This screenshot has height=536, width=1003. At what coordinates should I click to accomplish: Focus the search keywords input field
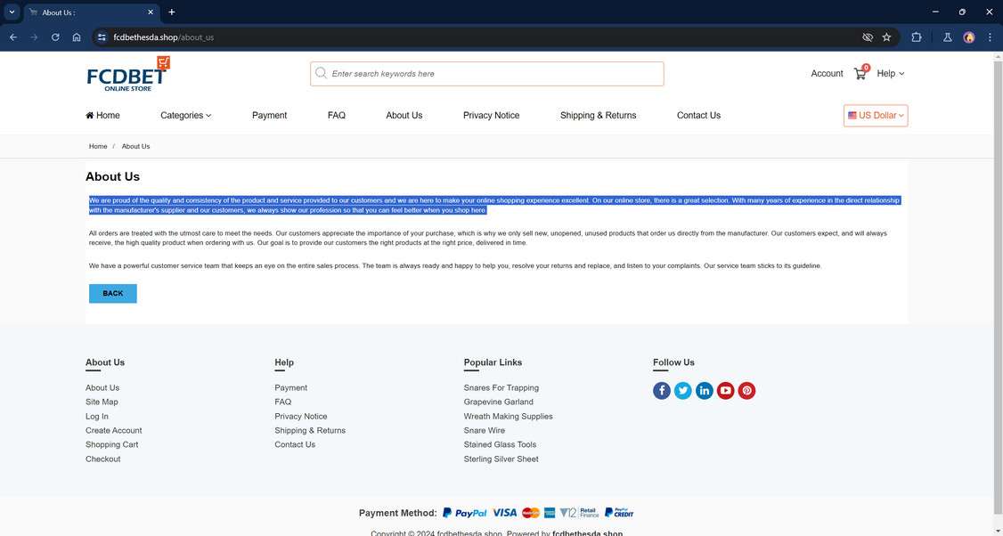click(486, 74)
